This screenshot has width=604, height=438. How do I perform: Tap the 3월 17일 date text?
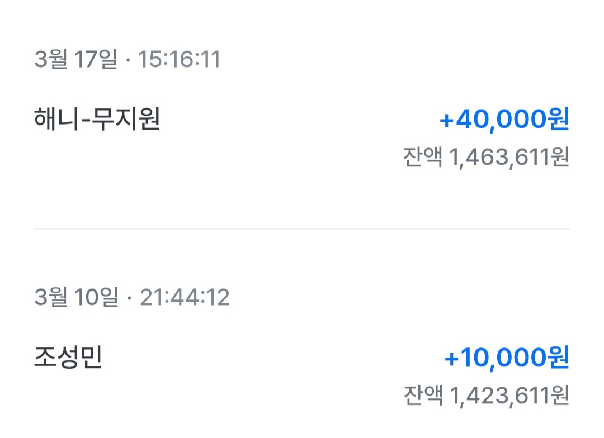click(x=75, y=59)
